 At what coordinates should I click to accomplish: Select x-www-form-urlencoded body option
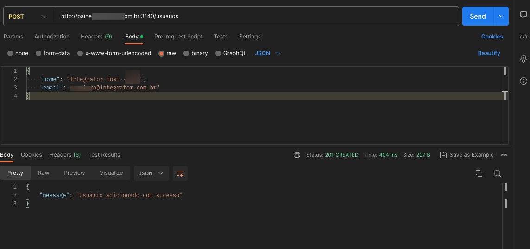tap(114, 53)
